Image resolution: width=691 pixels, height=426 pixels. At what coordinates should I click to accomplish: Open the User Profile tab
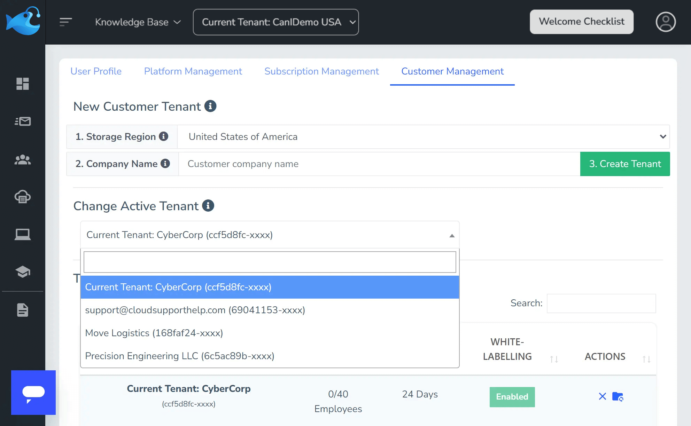96,71
